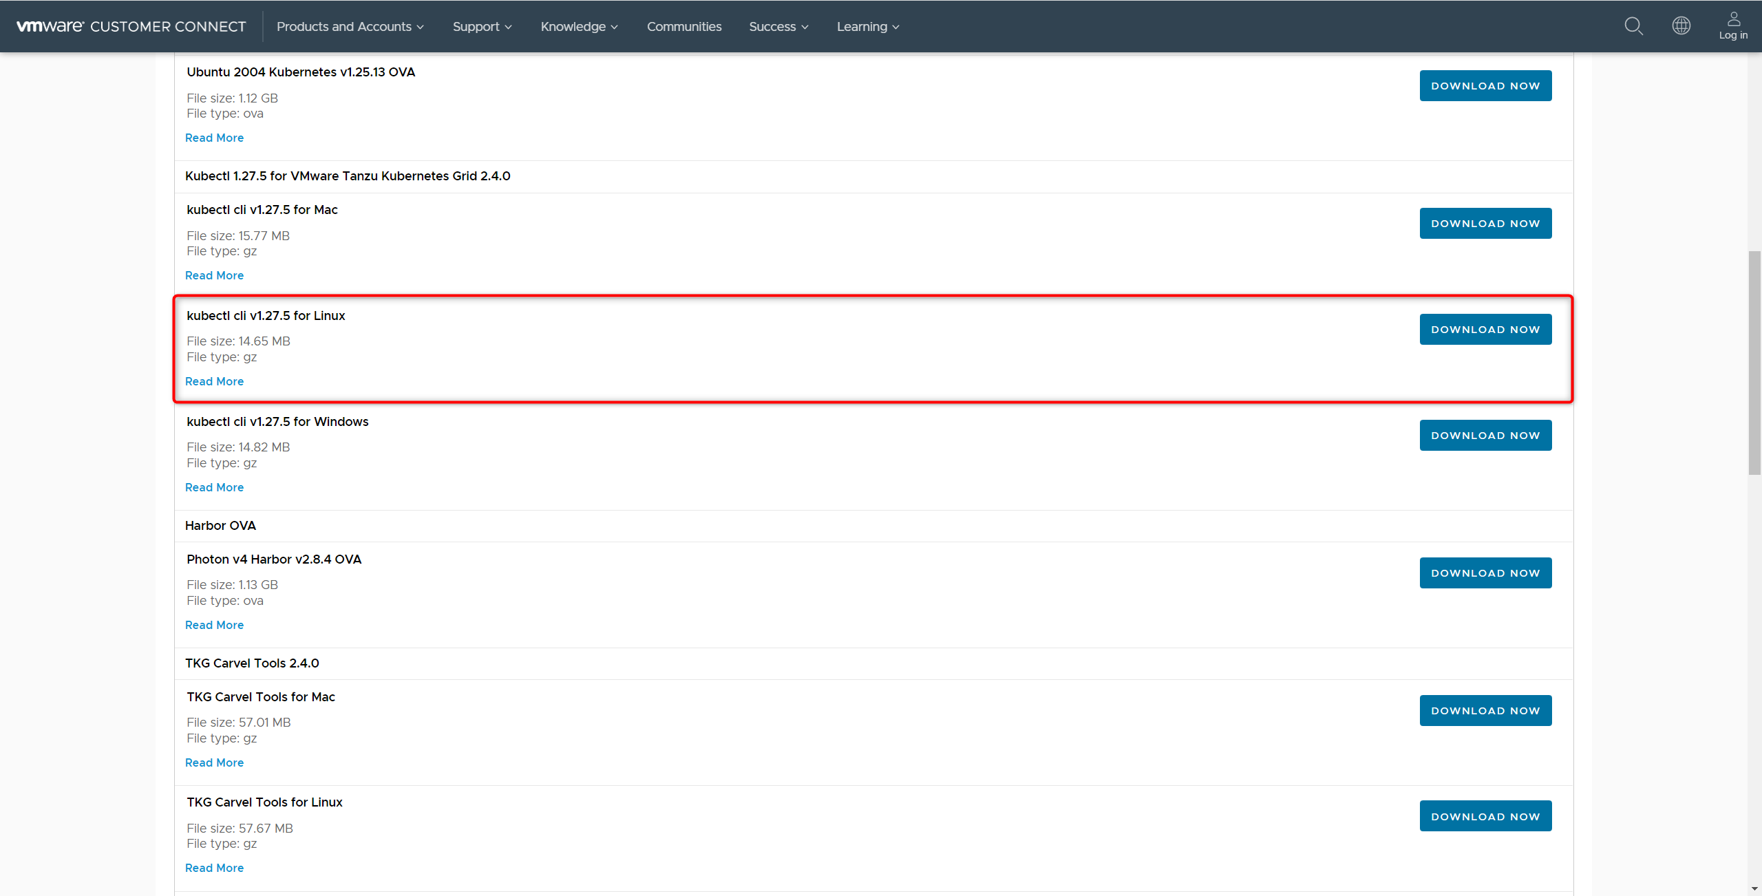Viewport: 1762px width, 896px height.
Task: Read More about kubectl Linux download
Action: 214,381
